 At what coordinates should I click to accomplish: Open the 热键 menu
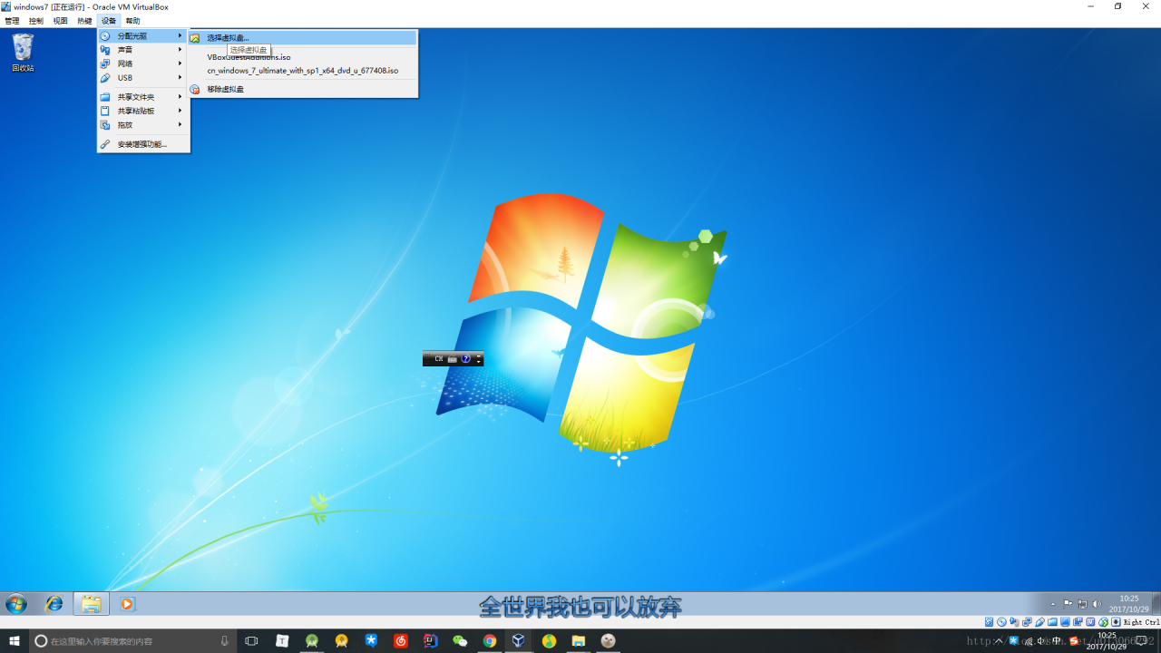pyautogui.click(x=84, y=21)
